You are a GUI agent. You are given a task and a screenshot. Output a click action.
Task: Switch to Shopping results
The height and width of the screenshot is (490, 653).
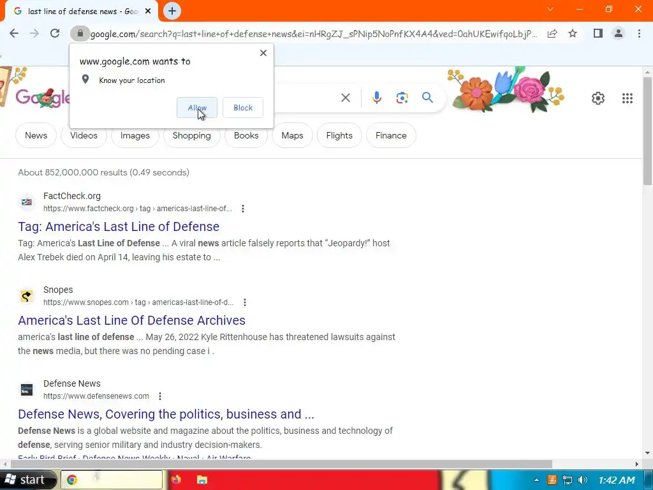click(x=191, y=135)
